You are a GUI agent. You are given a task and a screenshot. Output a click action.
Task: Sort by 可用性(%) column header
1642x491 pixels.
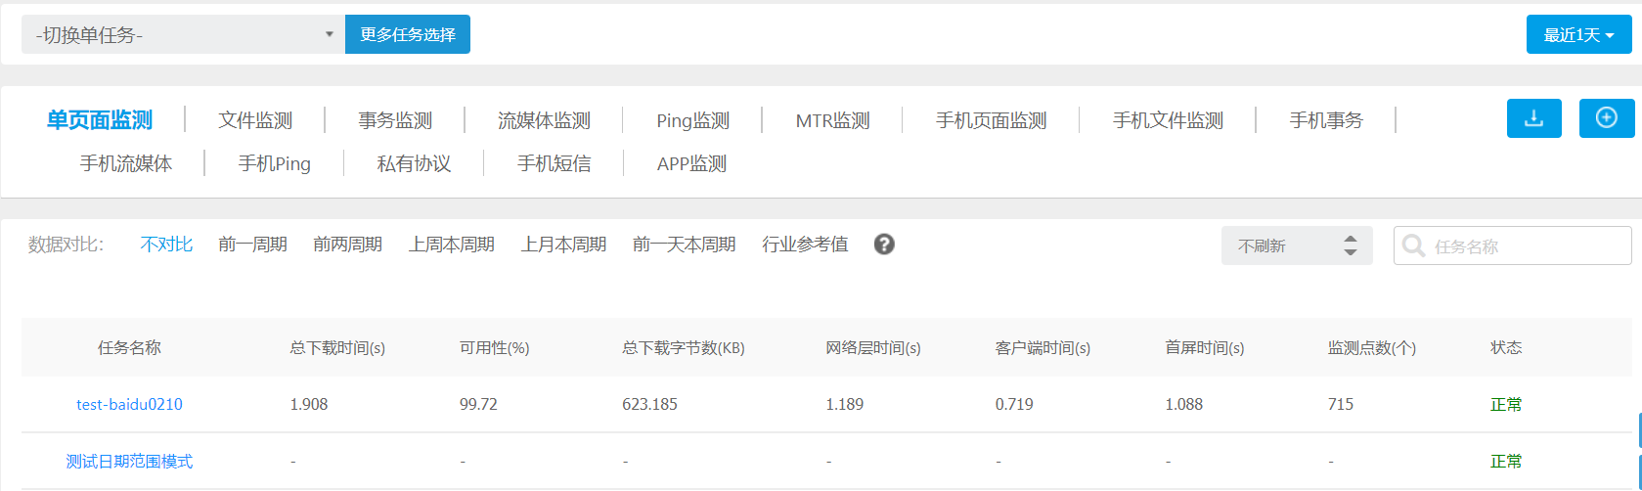coord(494,347)
